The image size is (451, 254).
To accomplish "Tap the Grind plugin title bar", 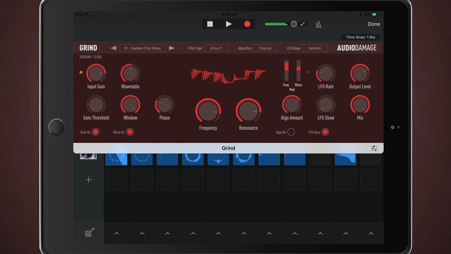I will (229, 148).
